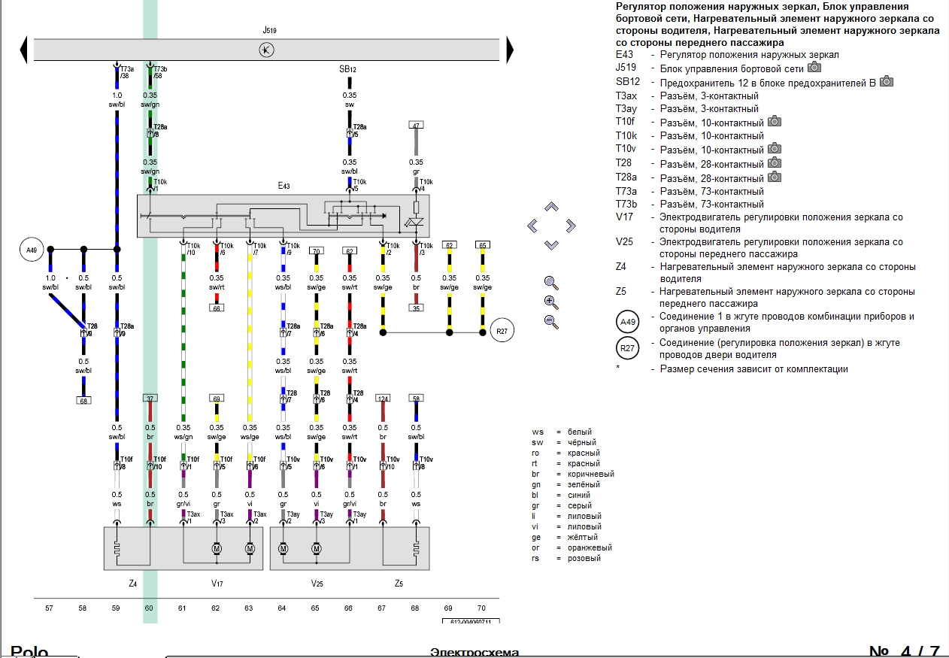Click the plain magnifier reset zoom icon
Viewport: 949px width, 658px height.
click(x=551, y=283)
